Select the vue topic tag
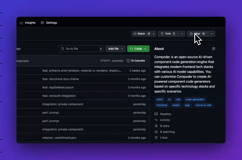 (x=178, y=100)
